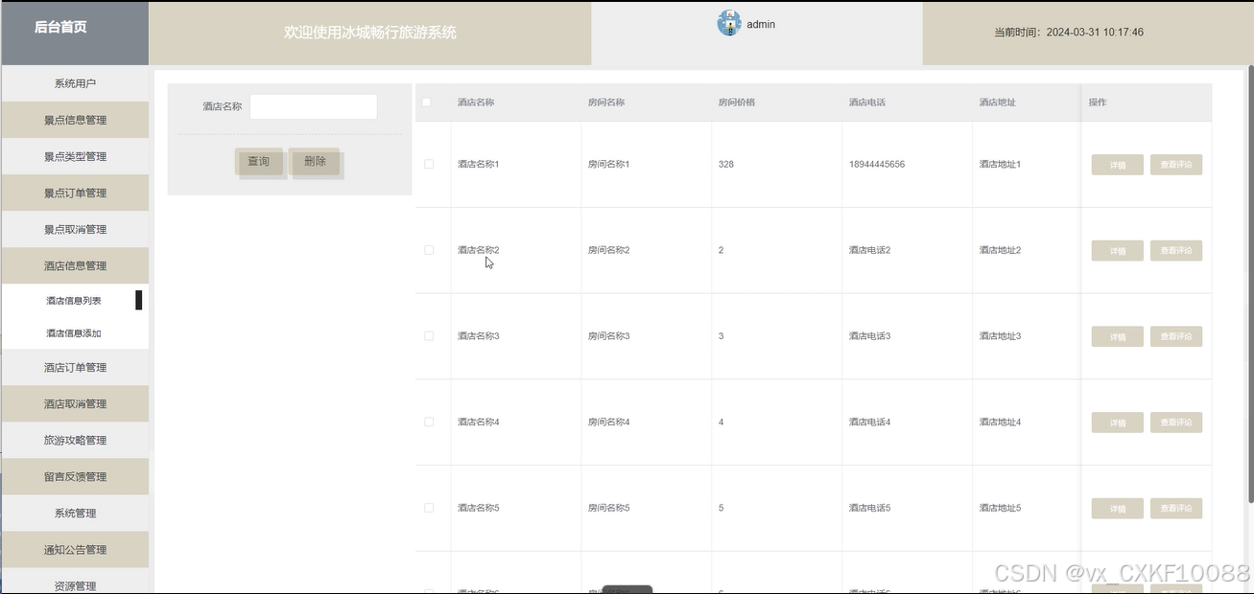Click the 删除 delete button
The width and height of the screenshot is (1254, 594).
[315, 161]
